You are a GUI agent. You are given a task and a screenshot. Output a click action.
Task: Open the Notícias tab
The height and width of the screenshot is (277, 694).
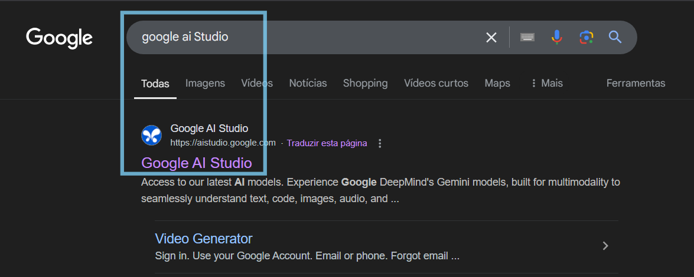click(x=308, y=83)
